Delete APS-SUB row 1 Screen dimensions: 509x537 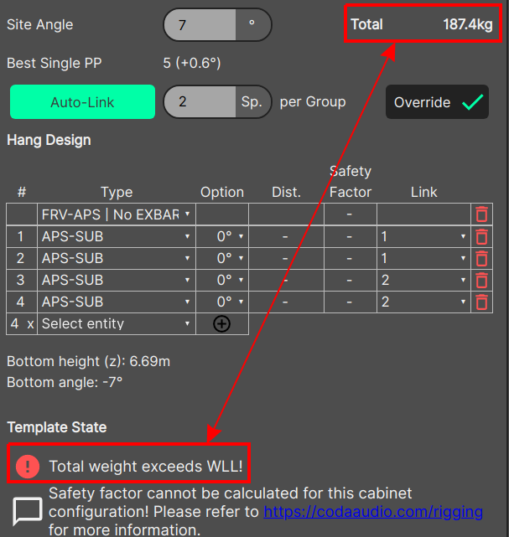pos(481,236)
